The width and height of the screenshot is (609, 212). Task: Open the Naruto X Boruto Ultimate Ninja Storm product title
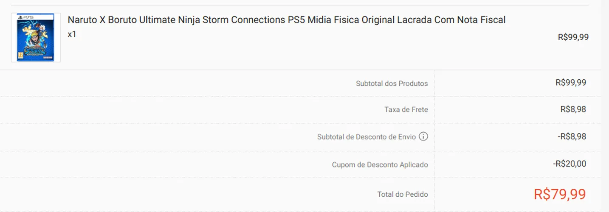pyautogui.click(x=287, y=20)
